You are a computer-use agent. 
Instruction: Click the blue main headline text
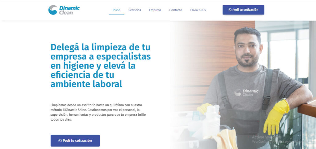[x=101, y=66]
